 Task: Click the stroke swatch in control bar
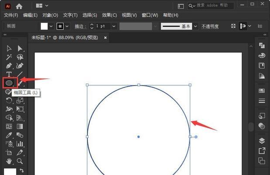click(60, 26)
